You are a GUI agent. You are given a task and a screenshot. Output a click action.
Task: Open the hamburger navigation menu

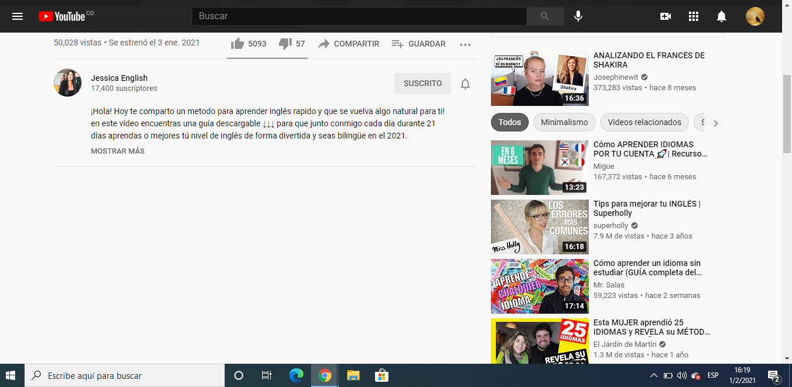click(x=17, y=16)
